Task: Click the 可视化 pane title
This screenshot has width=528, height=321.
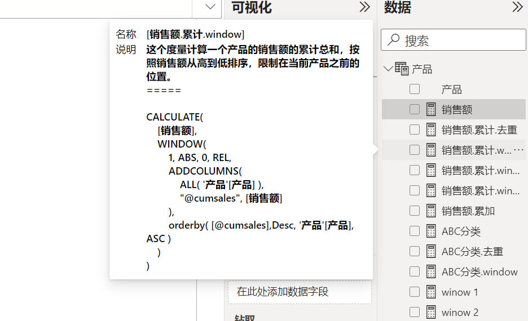Action: [252, 7]
